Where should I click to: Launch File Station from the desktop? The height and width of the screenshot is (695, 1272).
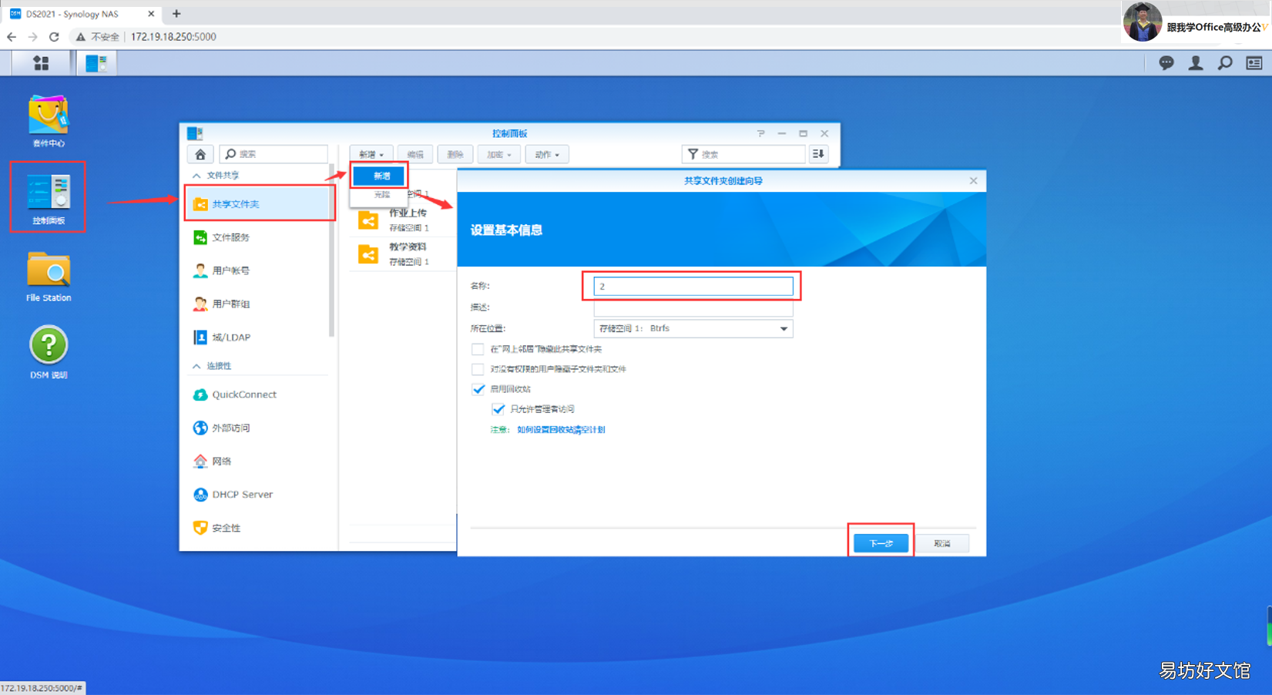48,277
